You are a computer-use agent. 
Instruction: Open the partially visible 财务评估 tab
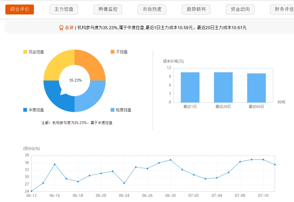click(282, 9)
